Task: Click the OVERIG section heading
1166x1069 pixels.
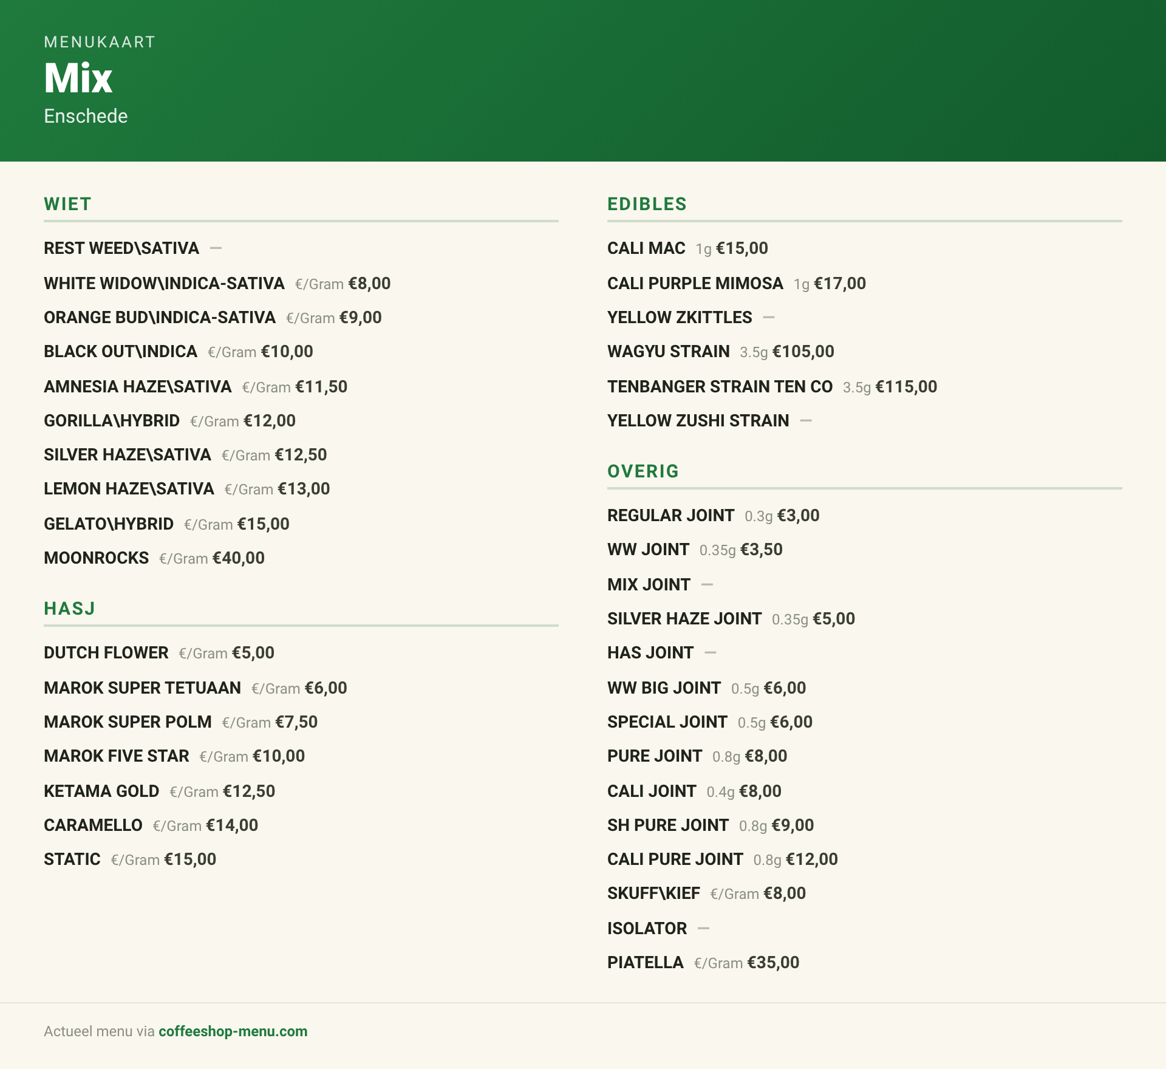Action: [643, 471]
